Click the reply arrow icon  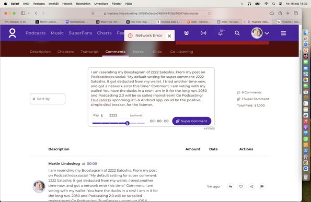coord(231,186)
